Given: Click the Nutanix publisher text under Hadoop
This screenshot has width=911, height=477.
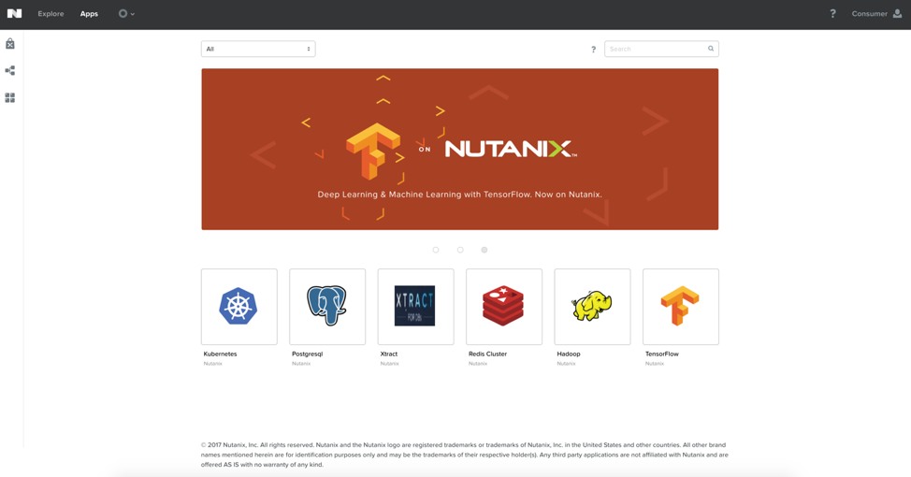Looking at the screenshot, I should [x=566, y=364].
